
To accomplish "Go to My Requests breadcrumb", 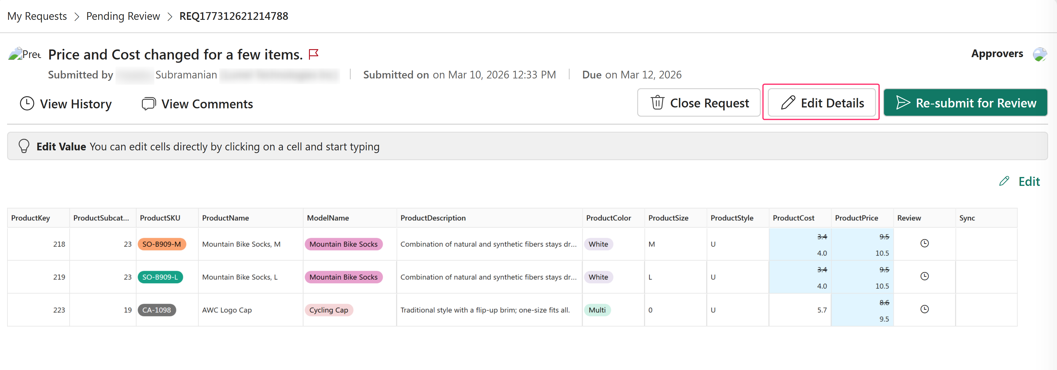I will click(37, 16).
